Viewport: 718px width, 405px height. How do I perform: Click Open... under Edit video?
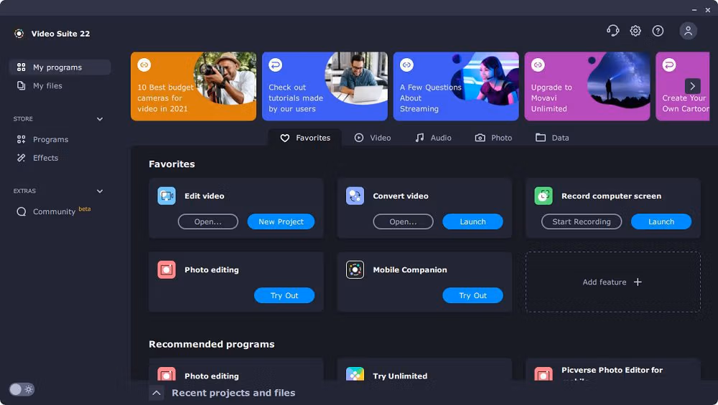tap(208, 221)
